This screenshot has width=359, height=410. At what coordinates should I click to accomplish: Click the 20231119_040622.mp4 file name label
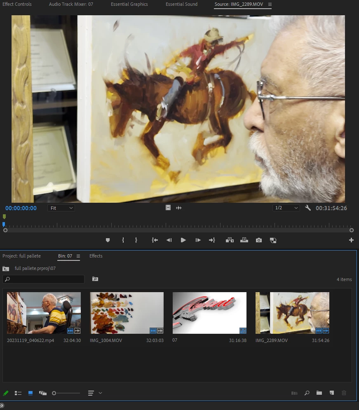pos(31,340)
